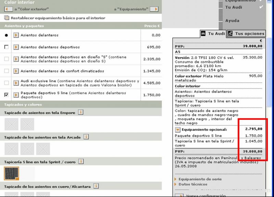Image resolution: width=274 pixels, height=197 pixels.
Task: Click the page vertical scrollbar
Action: 269,73
